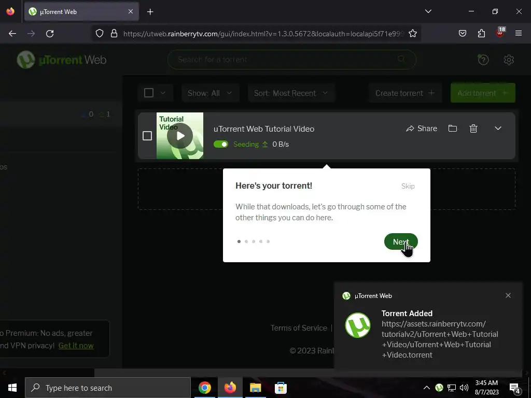The height and width of the screenshot is (398, 531).
Task: Click Next in the tour popup
Action: [x=401, y=241]
